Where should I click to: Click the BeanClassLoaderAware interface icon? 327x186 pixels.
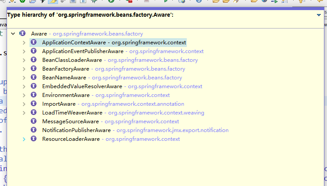(x=33, y=60)
